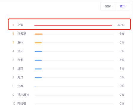
Task: Click the 60% value for 上海
Action: coord(121,25)
